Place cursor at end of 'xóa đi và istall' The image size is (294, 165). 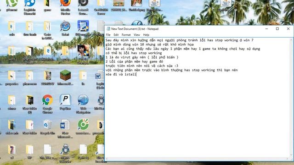coord(136,74)
